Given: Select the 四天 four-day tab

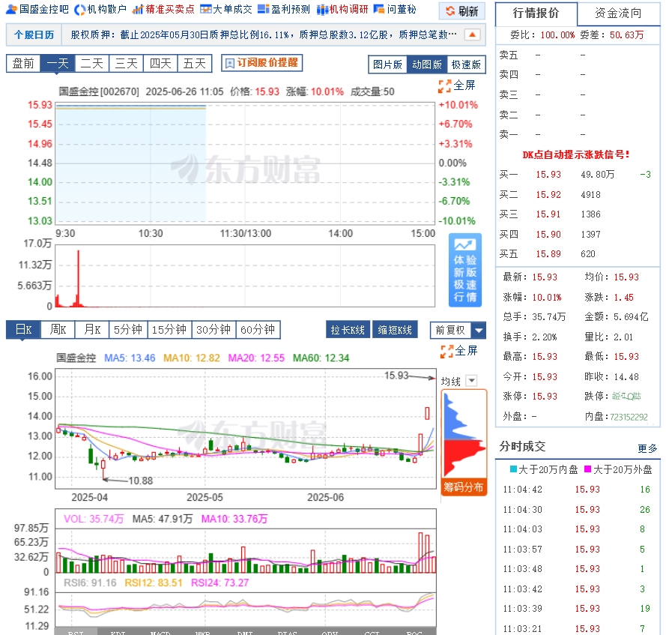Looking at the screenshot, I should tap(160, 64).
